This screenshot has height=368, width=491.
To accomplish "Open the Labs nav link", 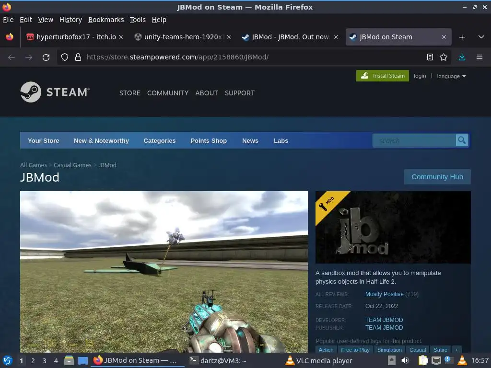I will pyautogui.click(x=281, y=140).
